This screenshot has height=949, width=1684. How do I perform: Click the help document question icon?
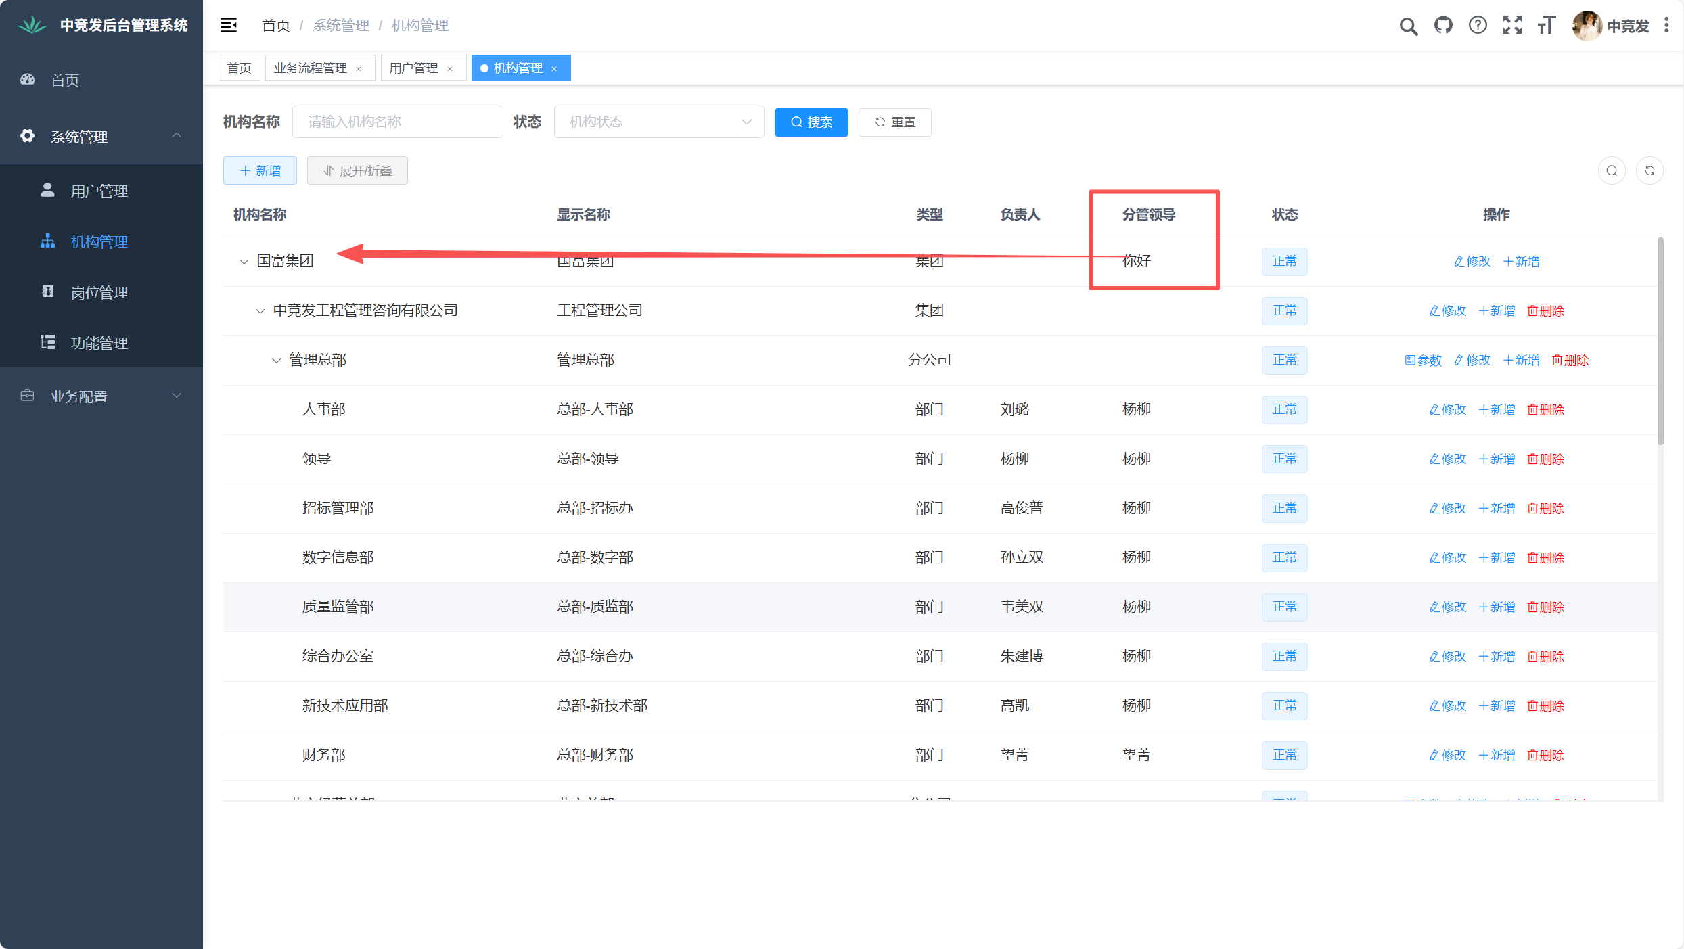1478,26
